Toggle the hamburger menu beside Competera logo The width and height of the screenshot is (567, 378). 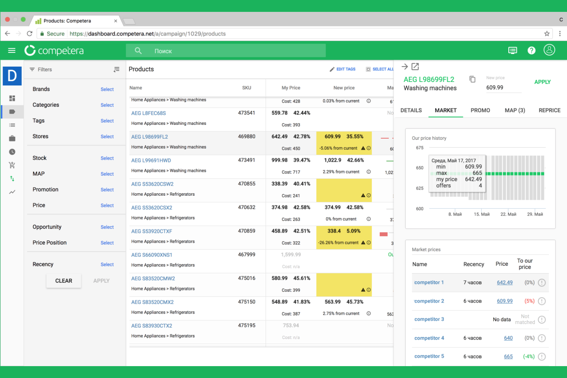click(x=11, y=50)
